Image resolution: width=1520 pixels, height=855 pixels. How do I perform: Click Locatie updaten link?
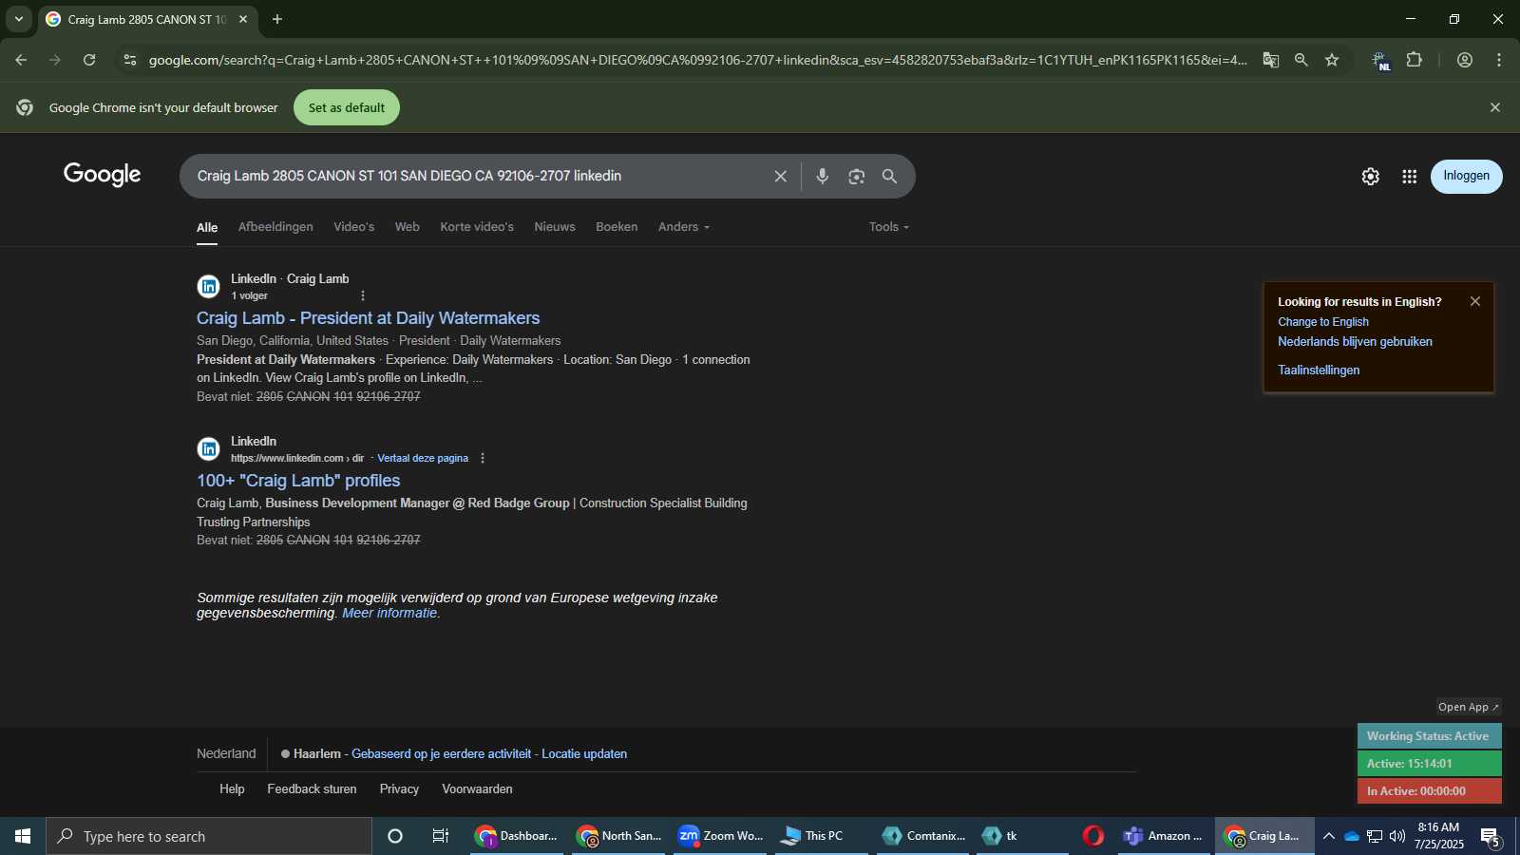584,754
